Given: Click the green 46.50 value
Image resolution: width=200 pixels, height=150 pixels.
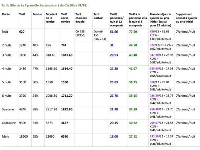Looking at the screenshot, I should pos(133,45).
